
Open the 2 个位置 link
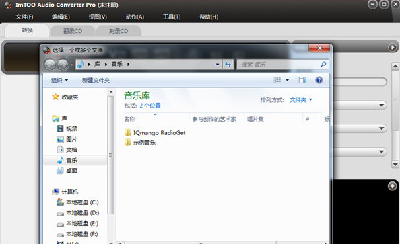(150, 106)
